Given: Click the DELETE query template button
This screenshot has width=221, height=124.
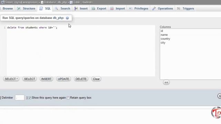Looking at the screenshot, I should pos(81,79).
